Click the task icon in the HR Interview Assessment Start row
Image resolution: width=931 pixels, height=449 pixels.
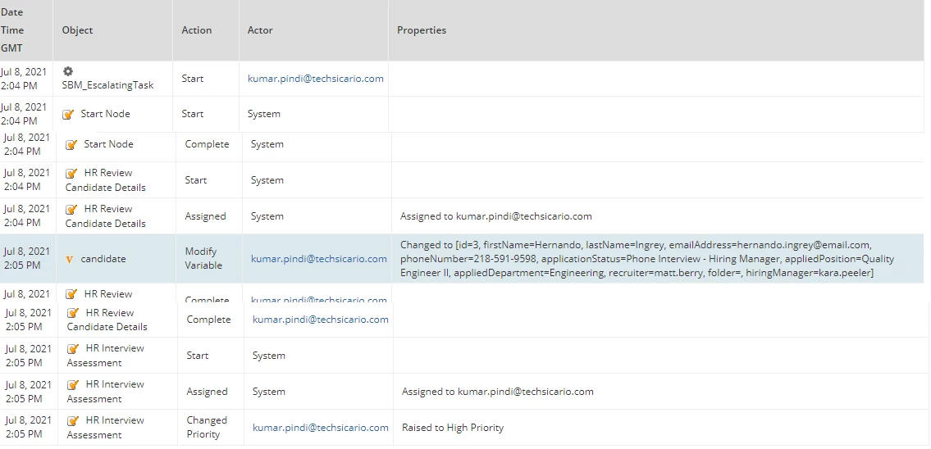pyautogui.click(x=73, y=349)
